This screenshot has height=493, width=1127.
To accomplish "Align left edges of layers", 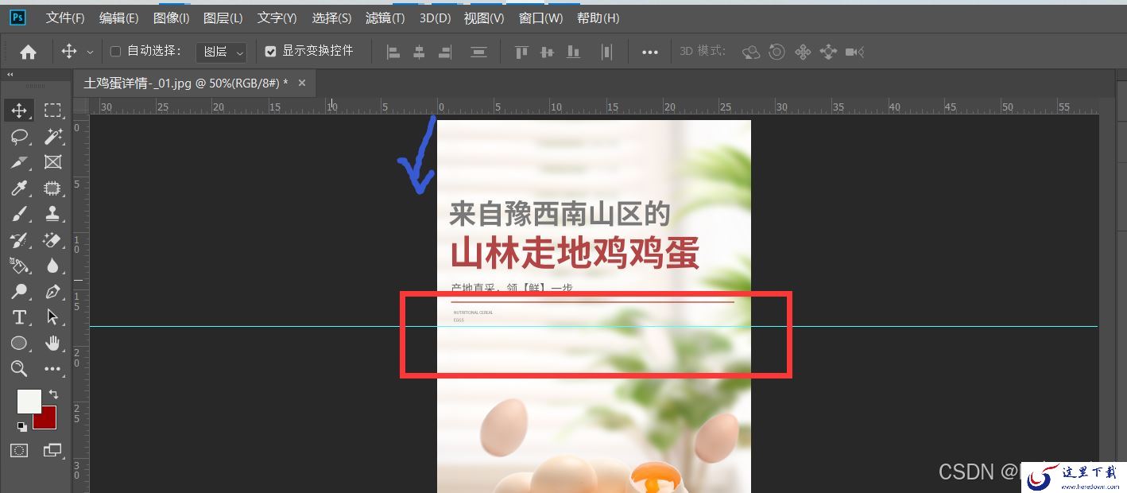I will point(393,52).
